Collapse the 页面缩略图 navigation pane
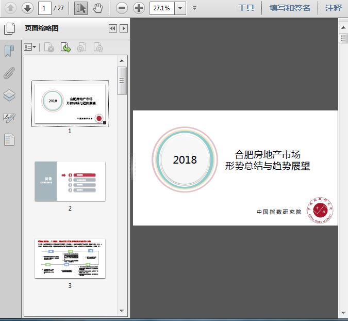The width and height of the screenshot is (348, 321). (x=113, y=28)
